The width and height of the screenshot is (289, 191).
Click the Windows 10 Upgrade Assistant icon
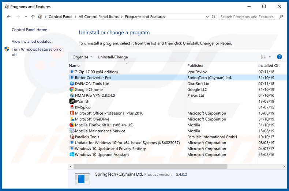point(72,154)
